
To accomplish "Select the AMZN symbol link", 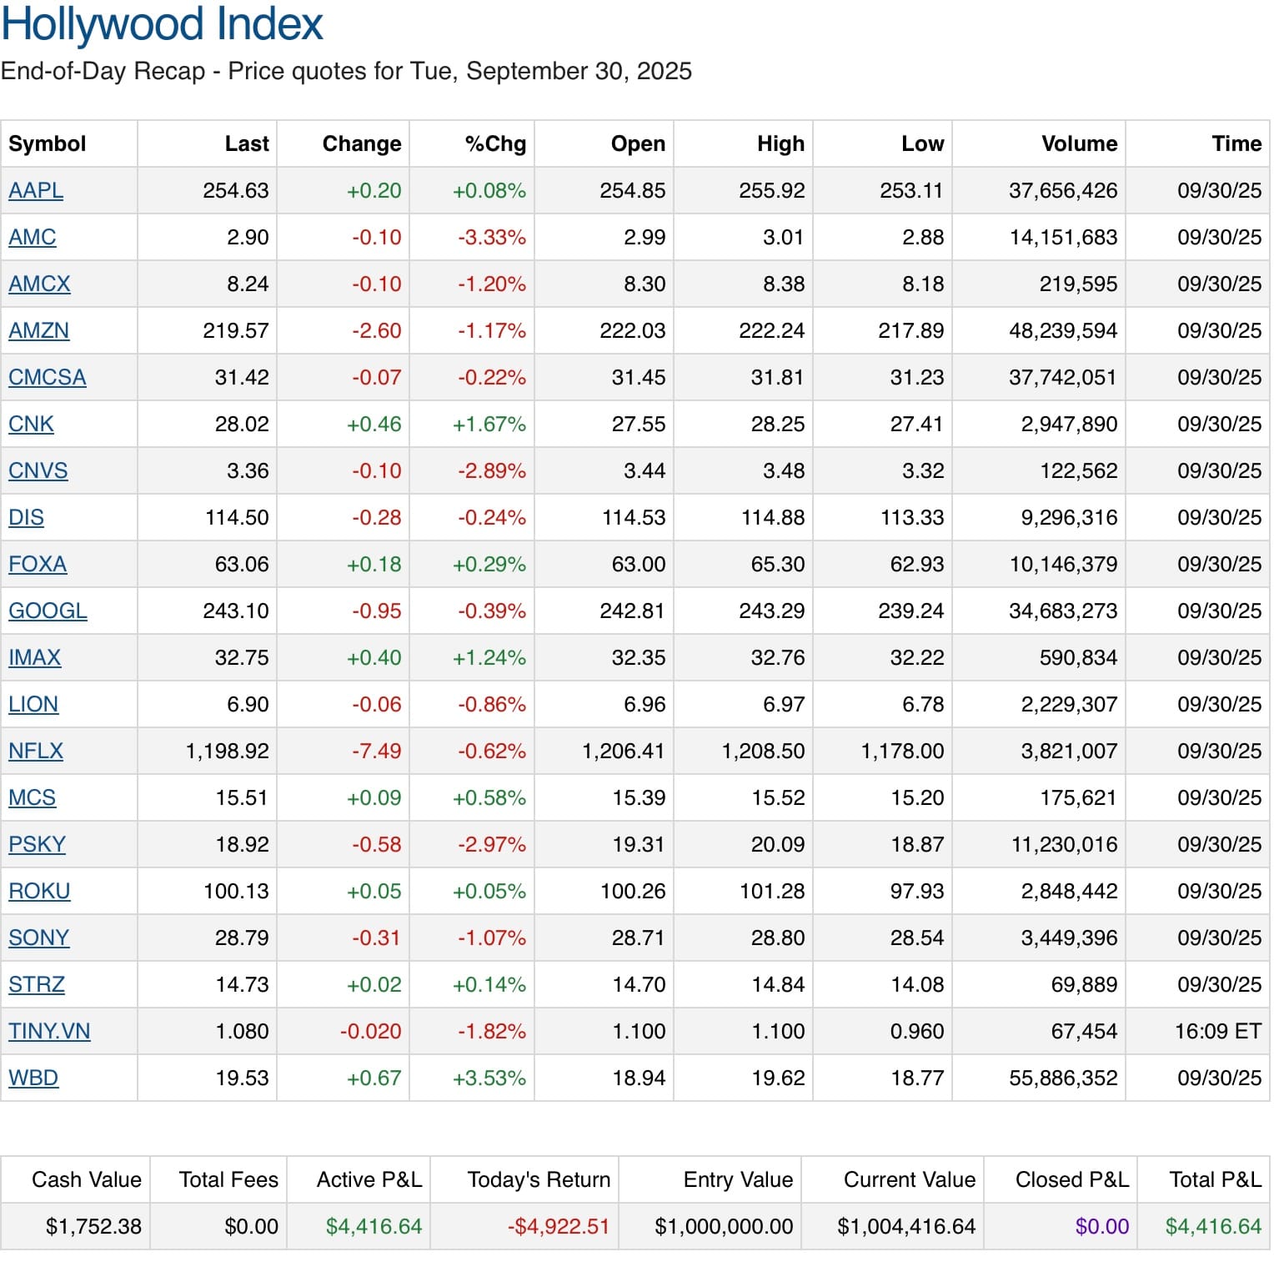I will point(38,331).
